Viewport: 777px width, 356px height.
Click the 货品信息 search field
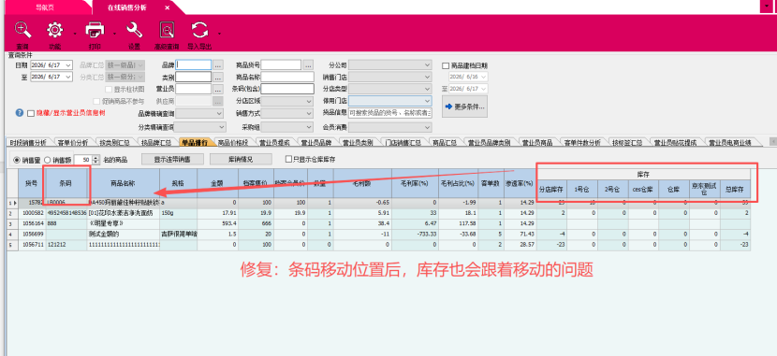[390, 113]
